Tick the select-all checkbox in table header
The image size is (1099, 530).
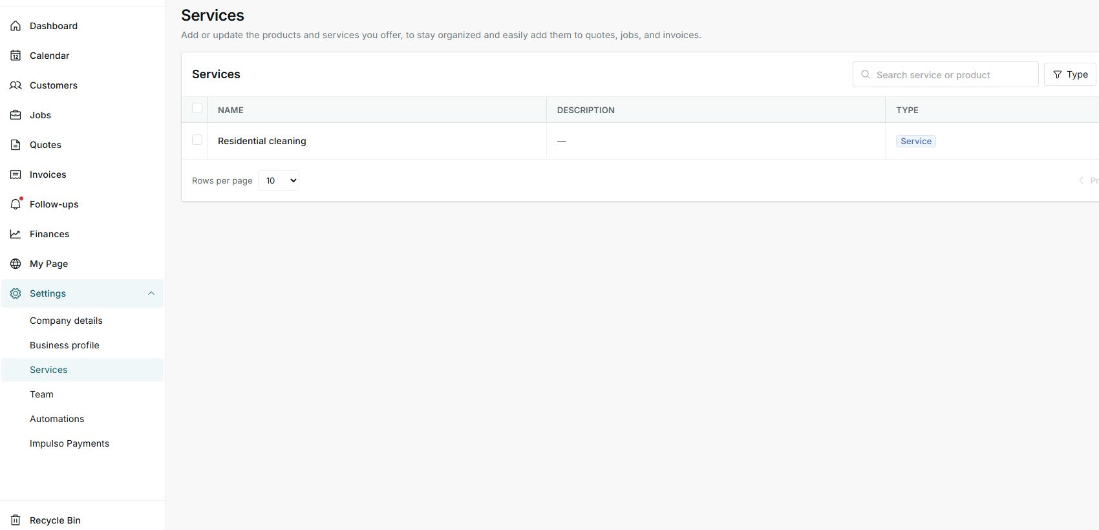(197, 109)
